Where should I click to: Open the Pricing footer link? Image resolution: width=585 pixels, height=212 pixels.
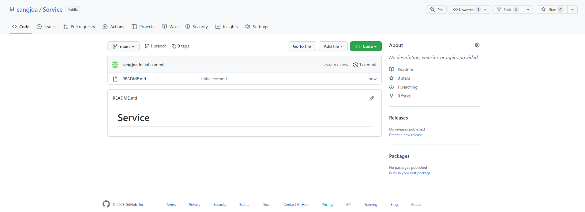pyautogui.click(x=327, y=205)
